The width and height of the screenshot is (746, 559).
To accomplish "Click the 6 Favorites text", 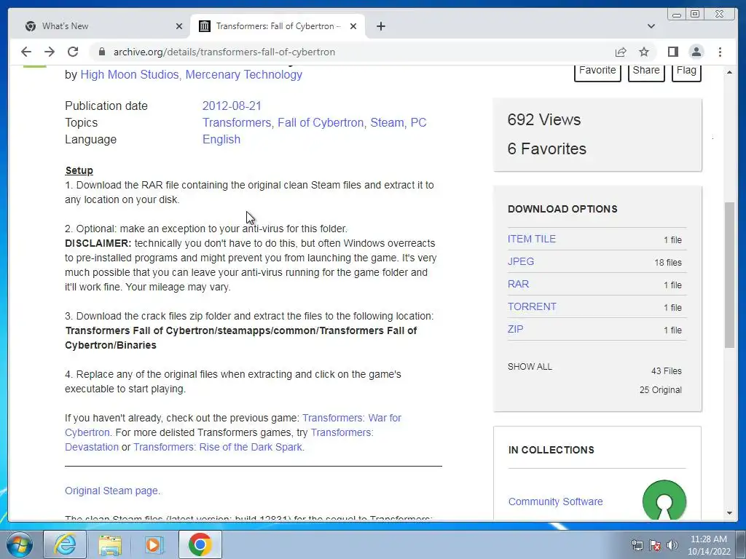I will tap(546, 148).
